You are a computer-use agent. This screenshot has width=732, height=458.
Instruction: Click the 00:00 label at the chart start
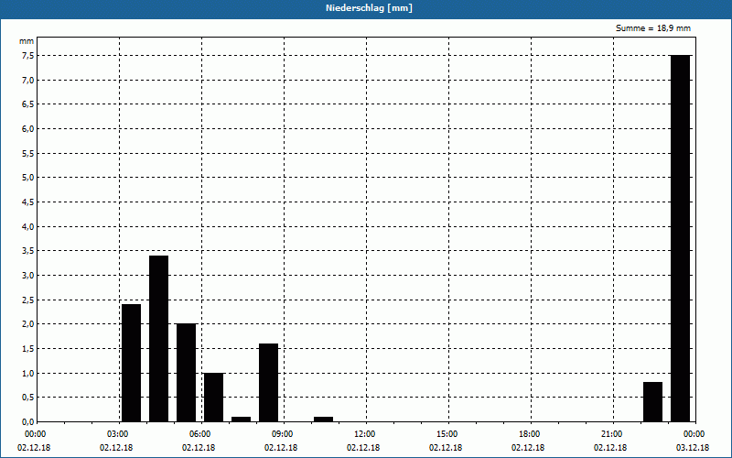coord(36,434)
